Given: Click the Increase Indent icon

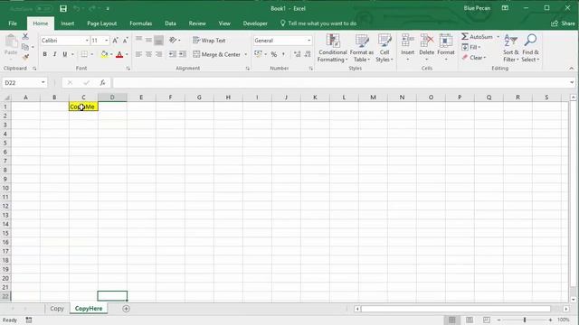Looking at the screenshot, I should [183, 54].
